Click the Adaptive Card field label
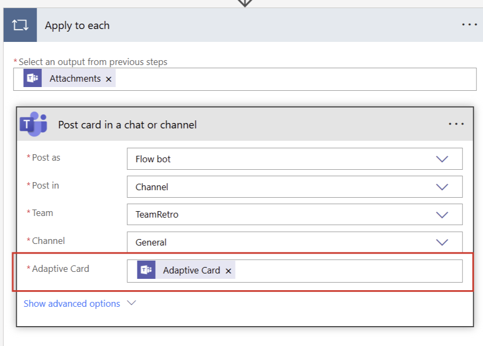The image size is (483, 346). [60, 269]
